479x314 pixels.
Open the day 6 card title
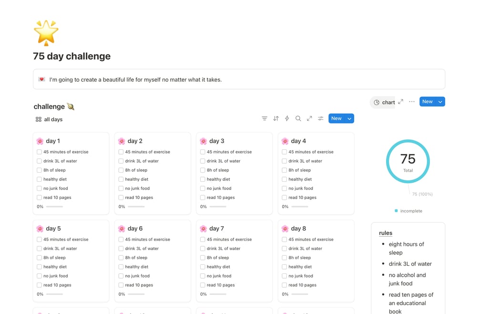(135, 229)
